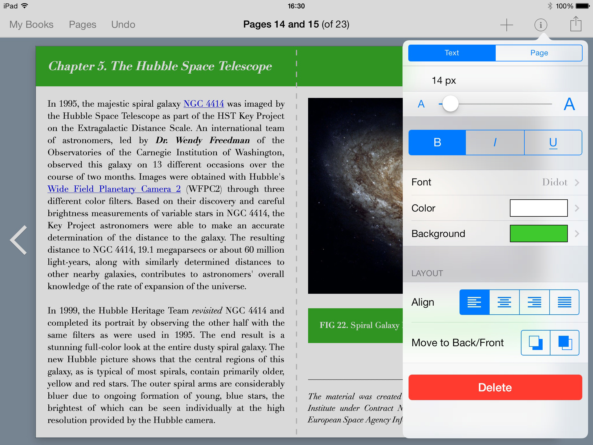The width and height of the screenshot is (593, 445).
Task: Select center text alignment
Action: [504, 302]
